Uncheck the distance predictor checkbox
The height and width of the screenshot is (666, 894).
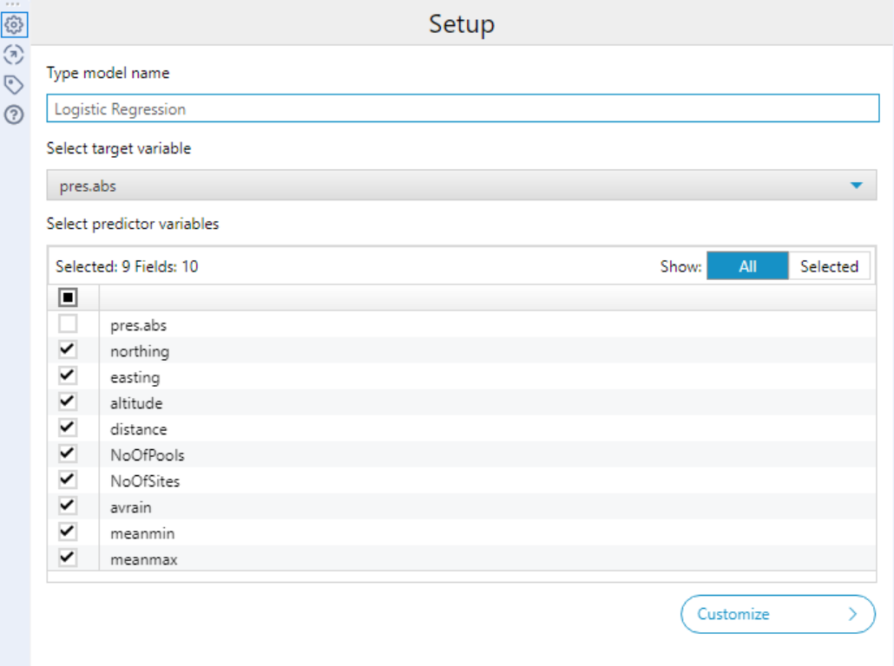tap(68, 428)
